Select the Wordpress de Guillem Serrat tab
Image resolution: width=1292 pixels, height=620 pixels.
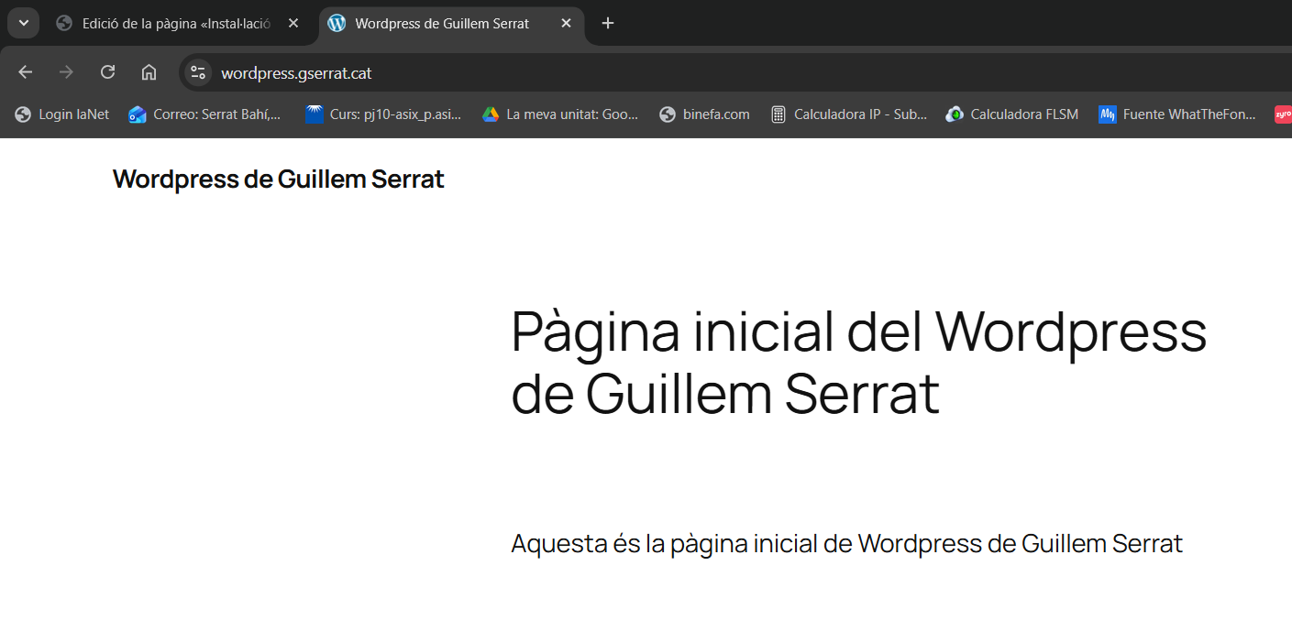[440, 23]
